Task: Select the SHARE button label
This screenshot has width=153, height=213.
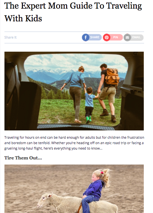Action: 95,37
